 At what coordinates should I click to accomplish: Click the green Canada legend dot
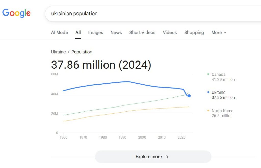[x=208, y=74]
